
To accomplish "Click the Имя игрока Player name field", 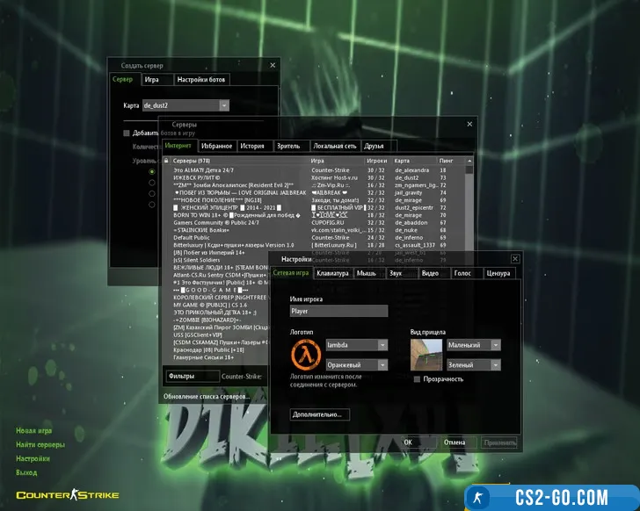I will point(338,311).
